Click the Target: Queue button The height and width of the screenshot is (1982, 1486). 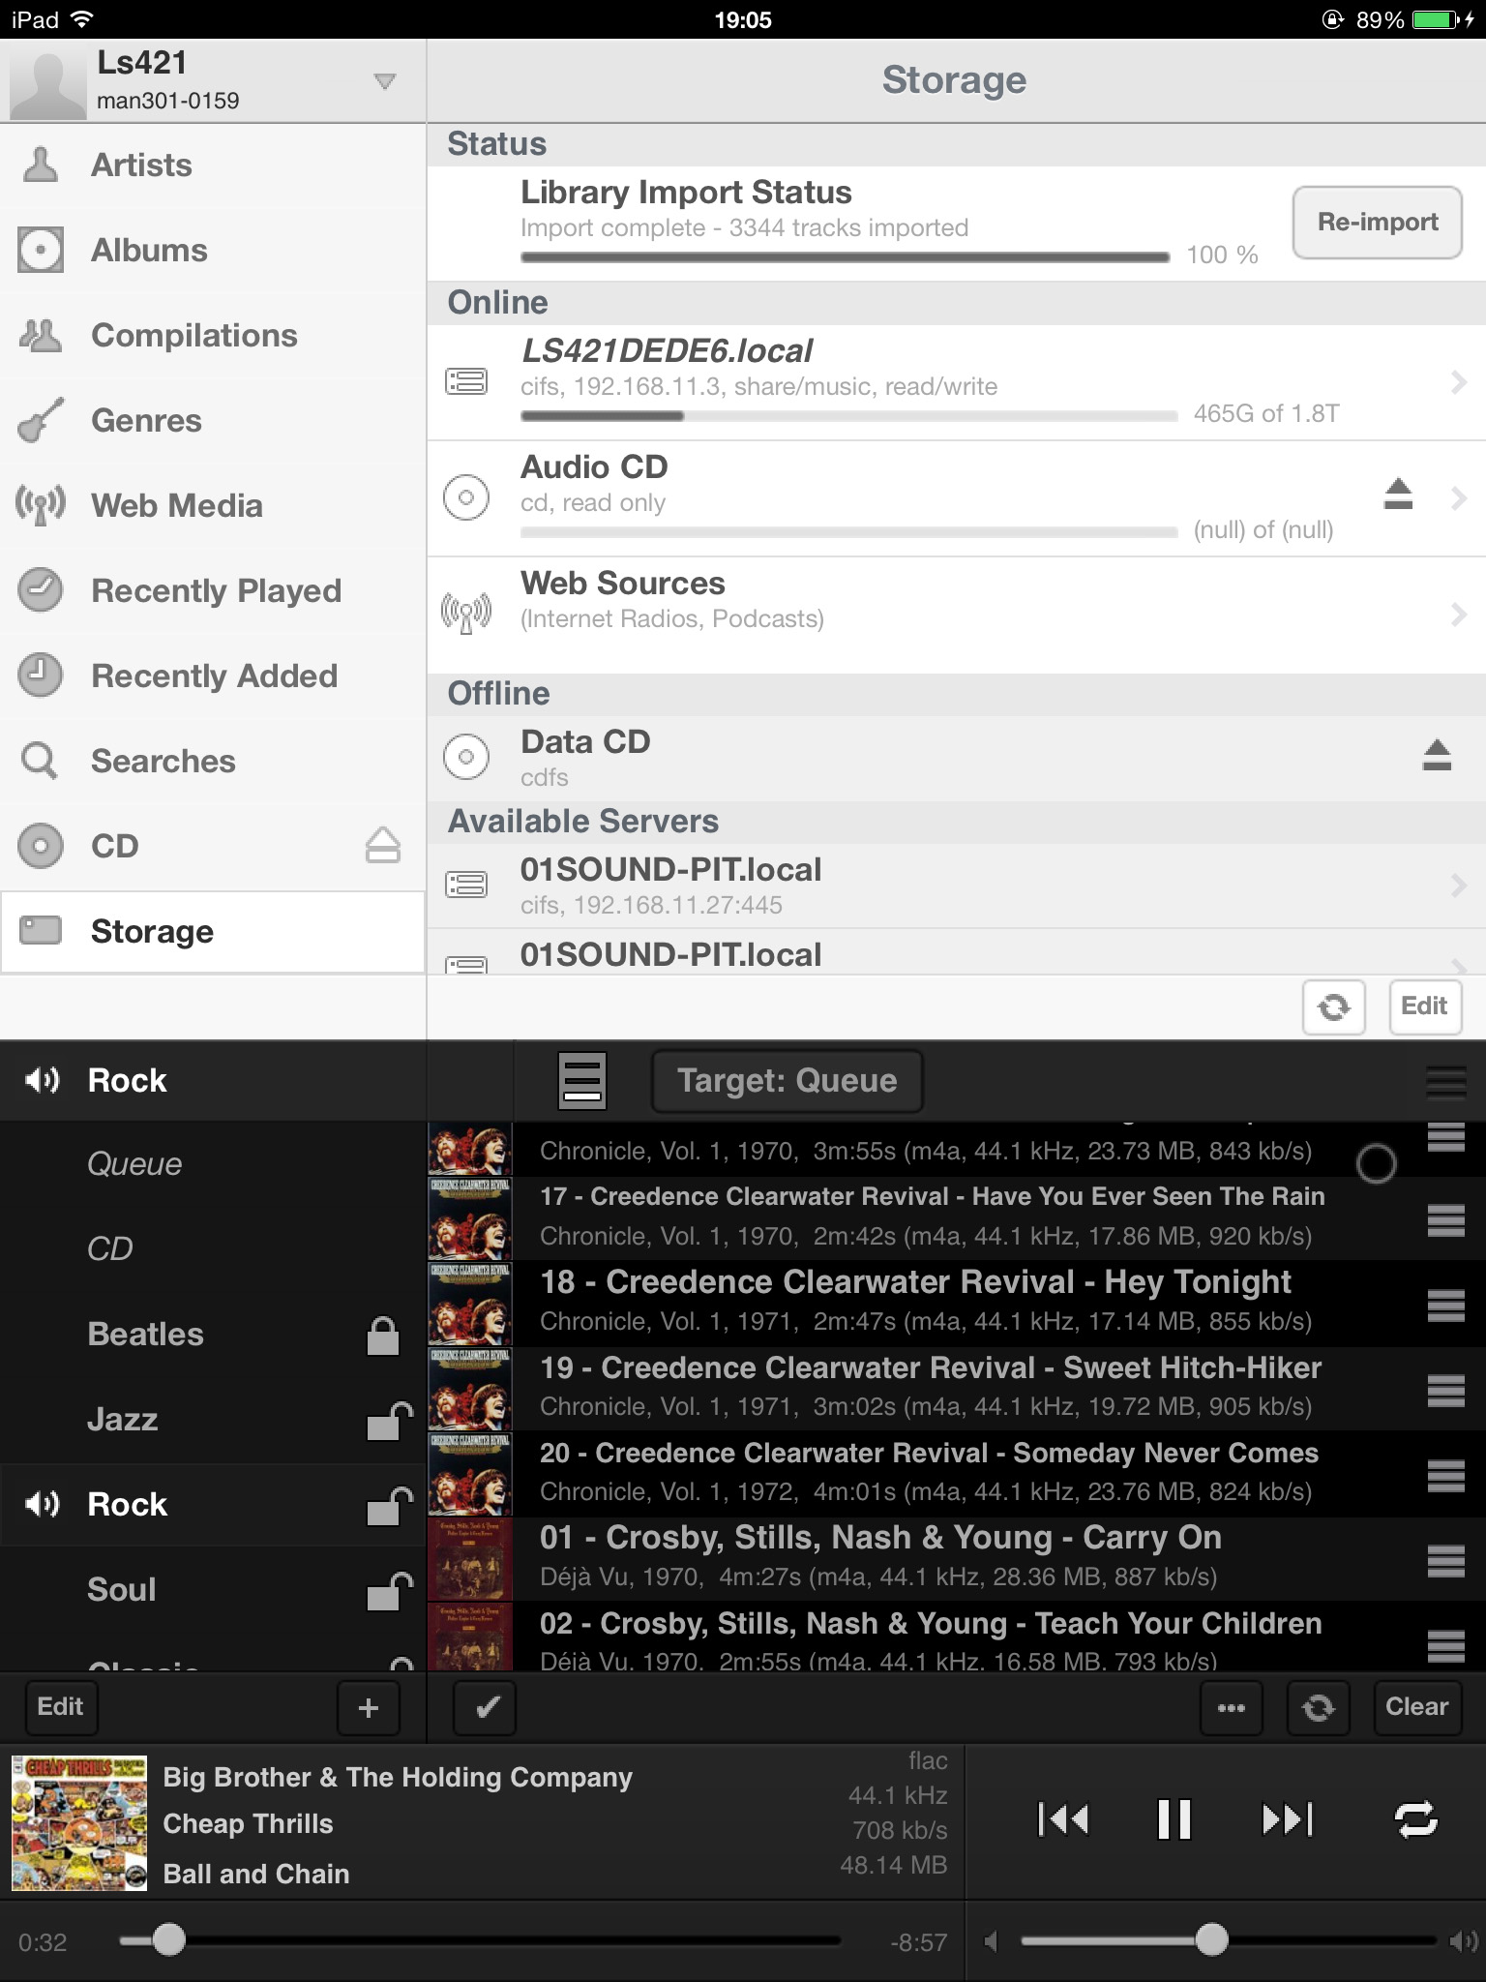[x=787, y=1081]
